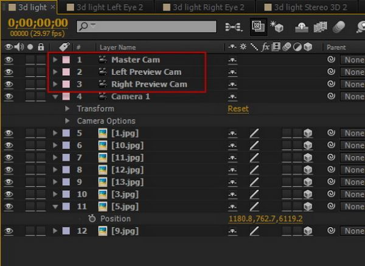
Task: Click parent pick whip for Master Cam
Action: pos(331,60)
